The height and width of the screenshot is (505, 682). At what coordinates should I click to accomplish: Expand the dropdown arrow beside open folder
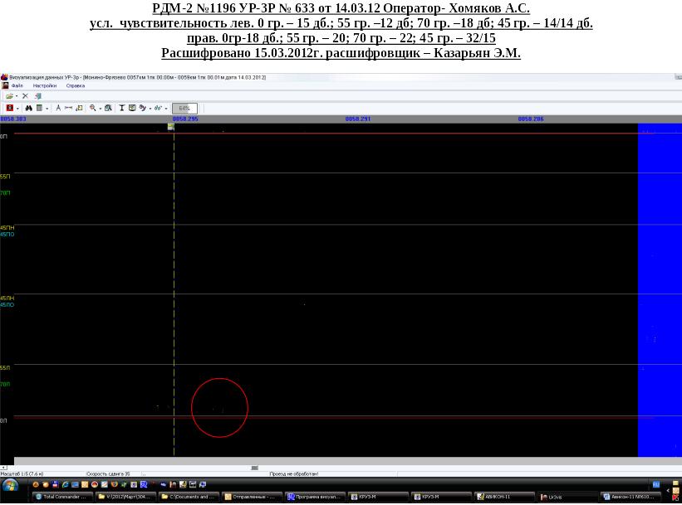click(x=17, y=96)
